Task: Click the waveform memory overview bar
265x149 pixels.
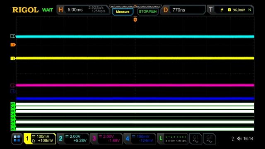Action: (x=135, y=6)
